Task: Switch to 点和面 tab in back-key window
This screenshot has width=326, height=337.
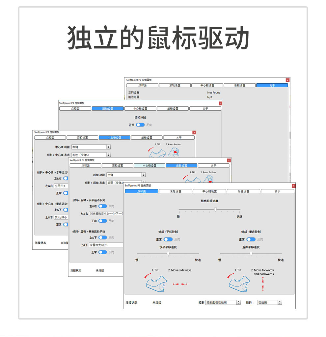Action: click(86, 165)
